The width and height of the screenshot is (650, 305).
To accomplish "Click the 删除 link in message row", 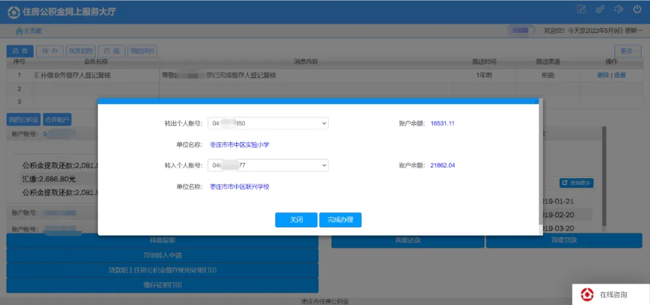I will 602,75.
